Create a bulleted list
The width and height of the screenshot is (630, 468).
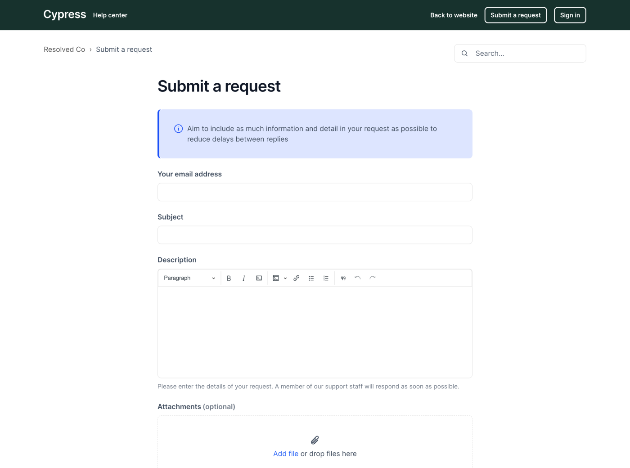coord(311,278)
